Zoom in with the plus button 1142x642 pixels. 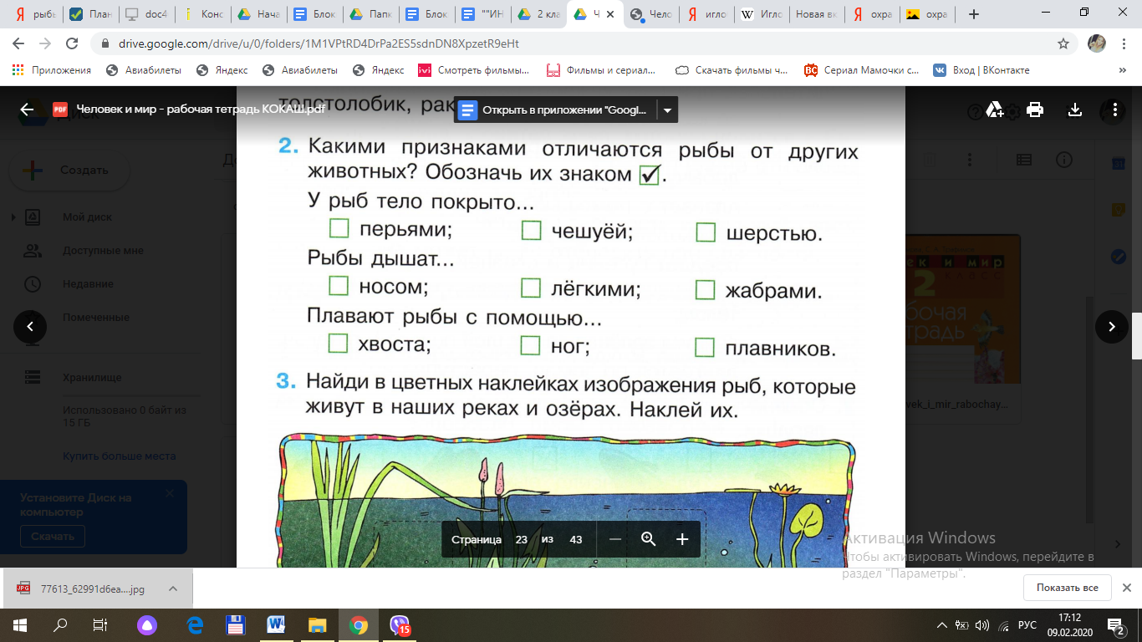pos(682,539)
